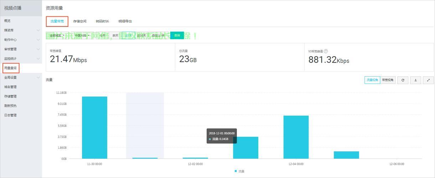Click the 11.18GB axis label
Image resolution: width=435 pixels, height=178 pixels.
coord(61,93)
